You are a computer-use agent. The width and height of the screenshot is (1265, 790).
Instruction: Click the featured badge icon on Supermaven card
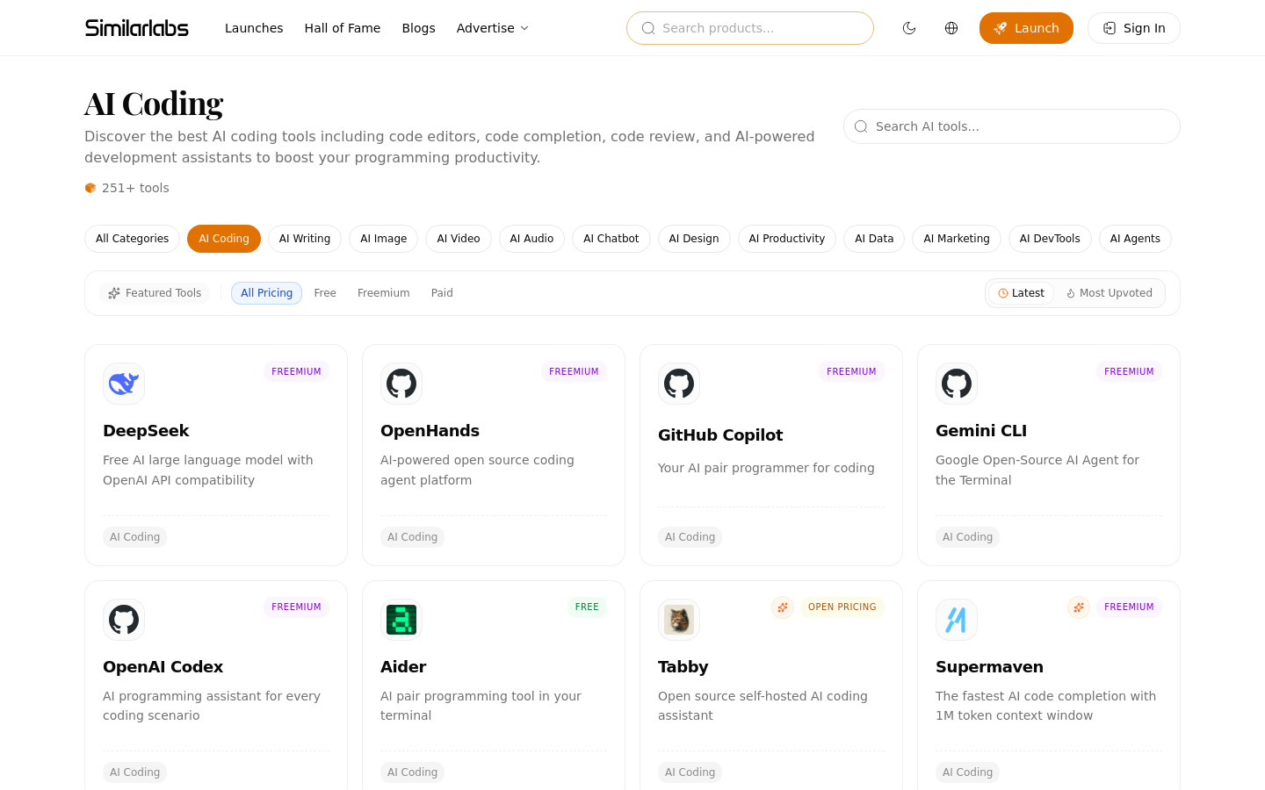click(1079, 607)
